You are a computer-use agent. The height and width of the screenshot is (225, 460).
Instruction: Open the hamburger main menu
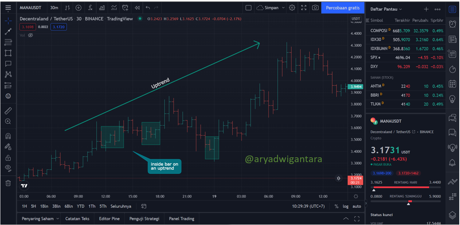8,7
